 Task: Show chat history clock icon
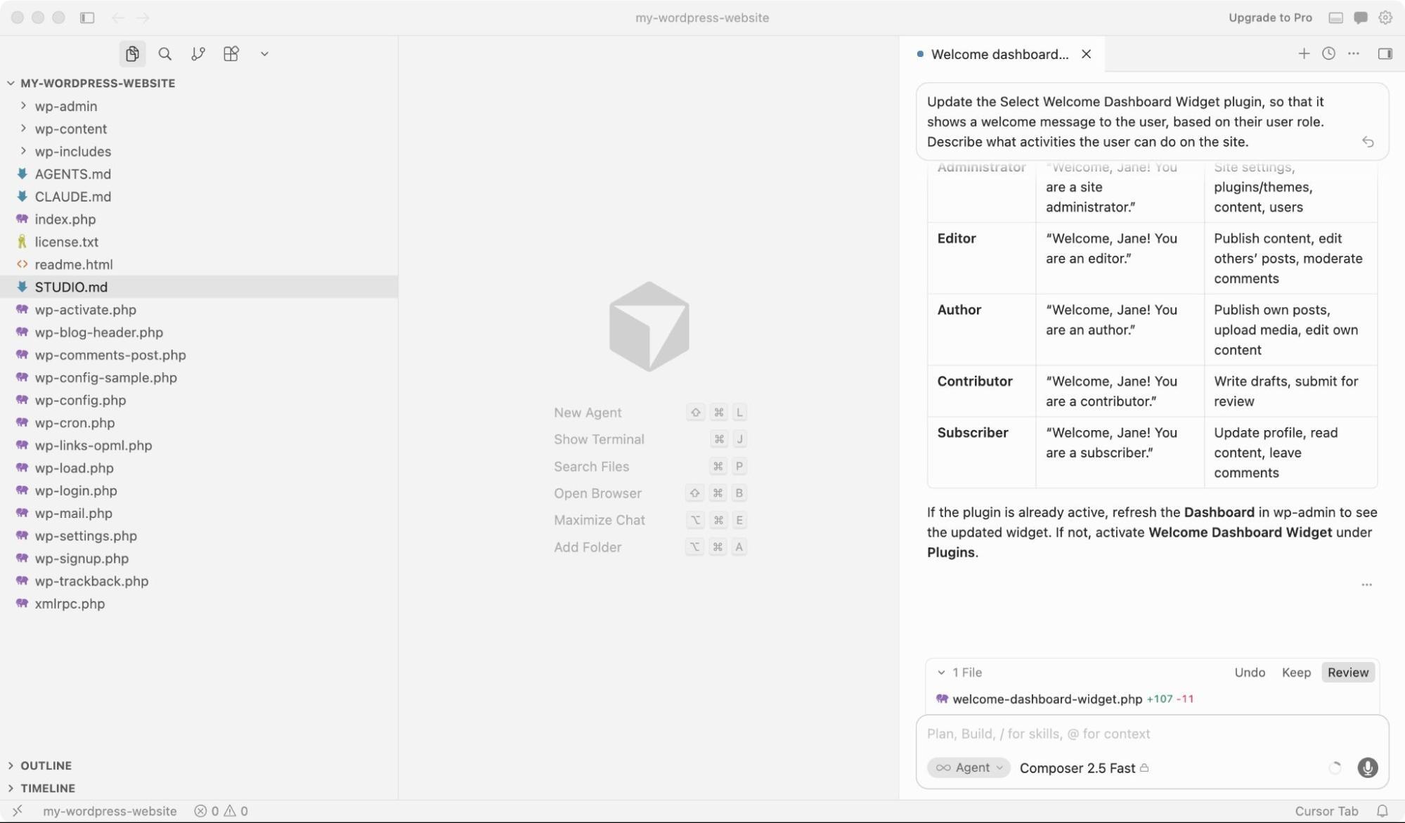click(x=1328, y=53)
